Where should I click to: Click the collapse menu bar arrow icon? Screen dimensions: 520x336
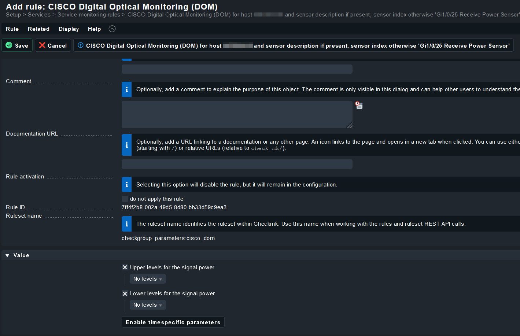tap(112, 29)
